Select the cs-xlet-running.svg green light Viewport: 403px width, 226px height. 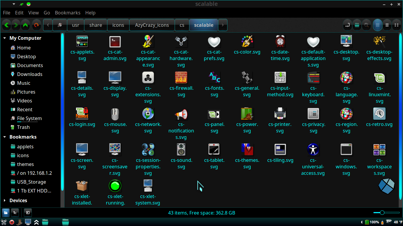click(x=115, y=192)
